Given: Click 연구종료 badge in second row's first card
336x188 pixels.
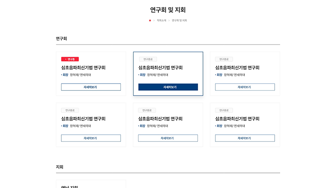Looking at the screenshot, I should coord(70,110).
